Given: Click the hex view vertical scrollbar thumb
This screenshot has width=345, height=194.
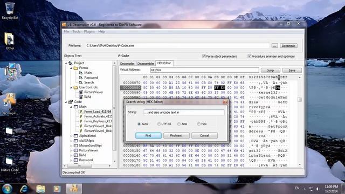Looking at the screenshot, I should point(300,100).
